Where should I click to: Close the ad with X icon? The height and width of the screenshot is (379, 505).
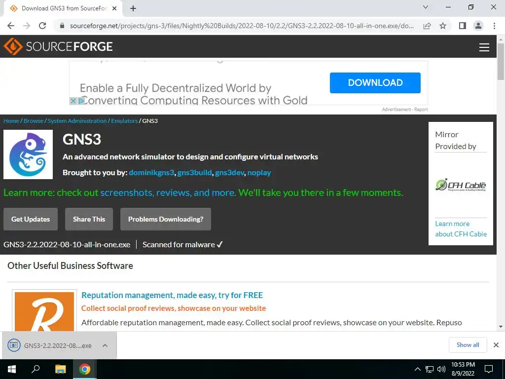coord(73,101)
